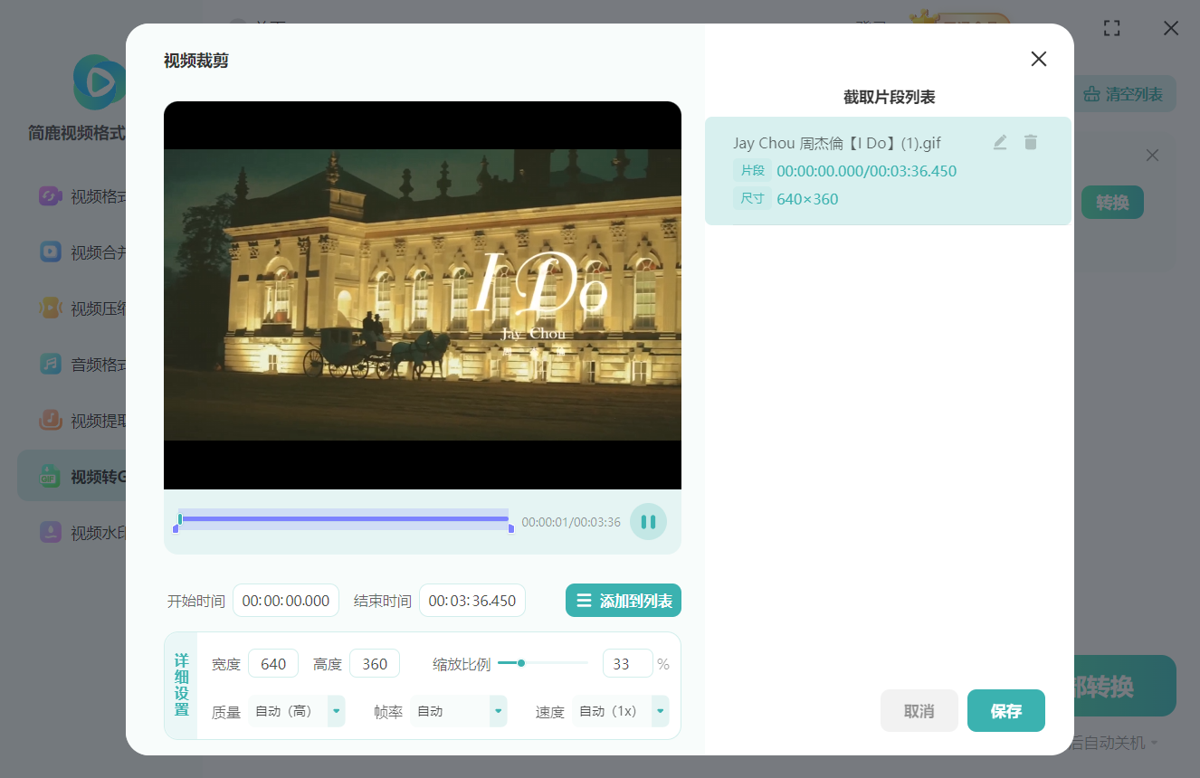Viewport: 1200px width, 778px height.
Task: Remove the file row with its X in the main window
Action: [x=1152, y=156]
